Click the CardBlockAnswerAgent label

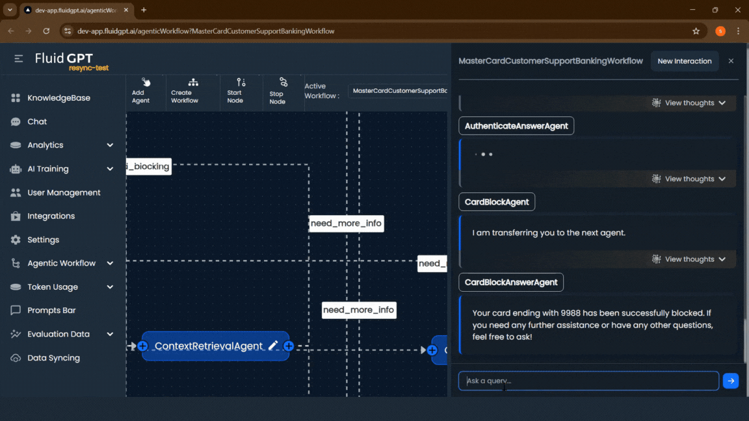coord(511,282)
